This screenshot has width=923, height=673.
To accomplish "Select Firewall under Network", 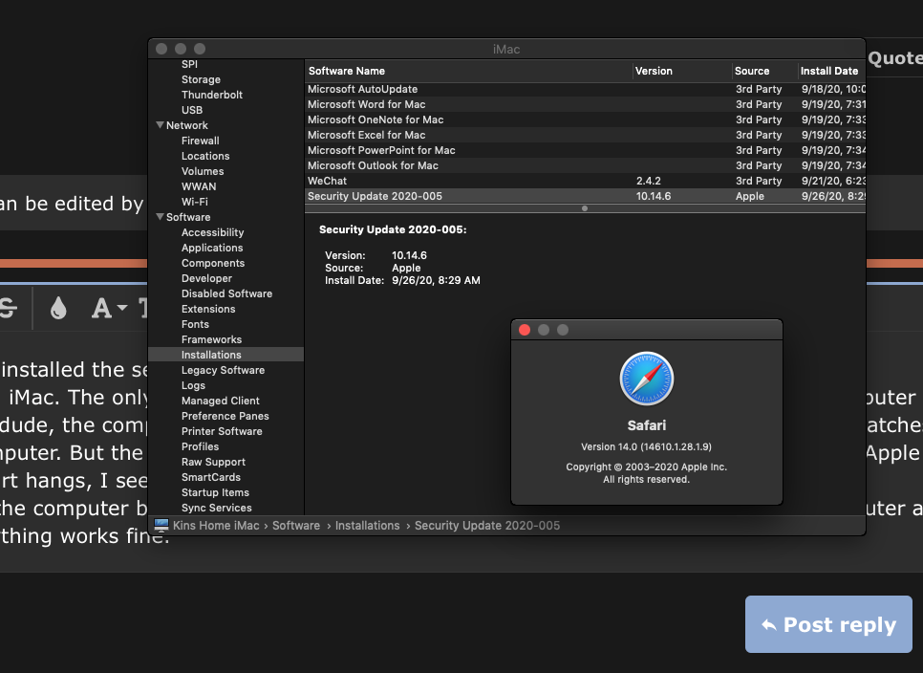I will coord(200,141).
